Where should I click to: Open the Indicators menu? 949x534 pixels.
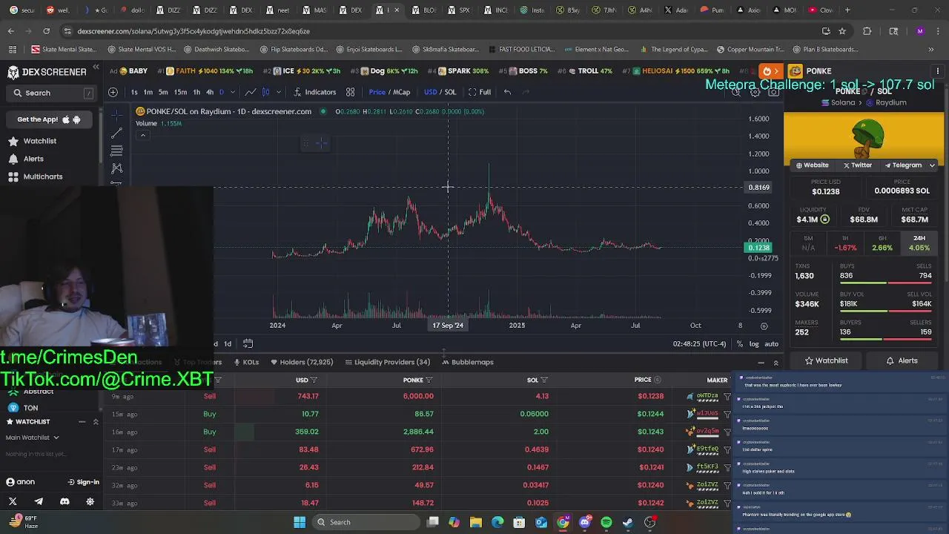315,92
